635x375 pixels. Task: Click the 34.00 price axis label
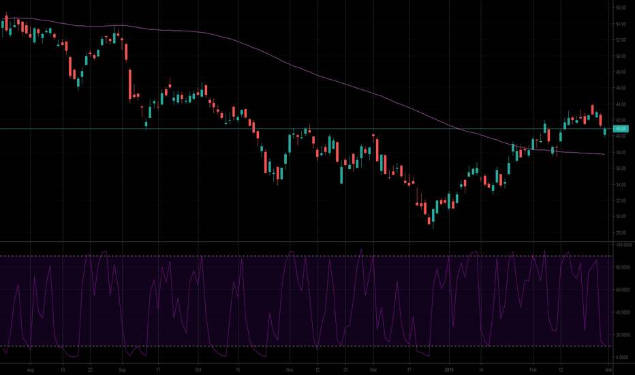click(621, 185)
